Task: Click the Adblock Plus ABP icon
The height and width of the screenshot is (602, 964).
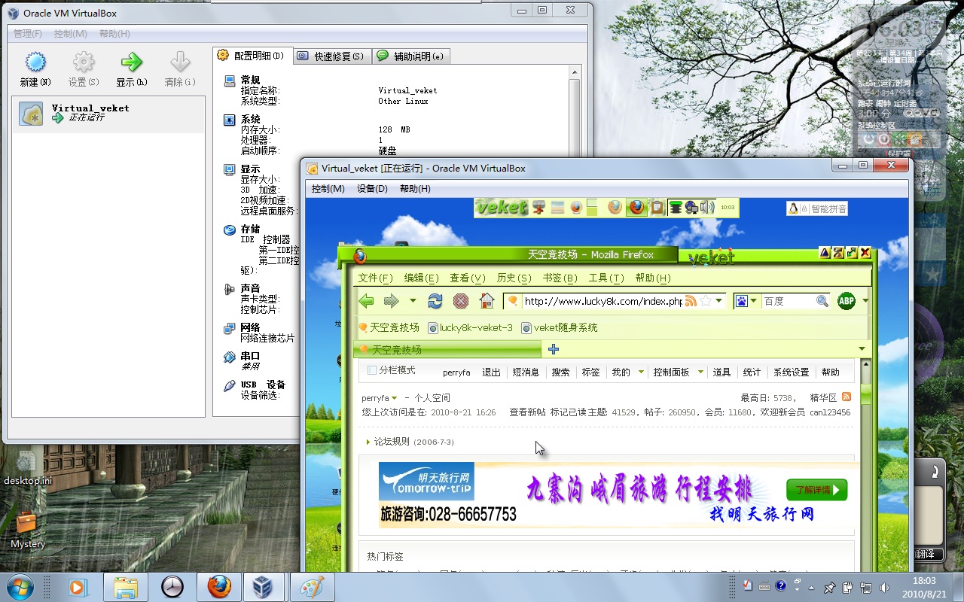Action: point(847,301)
